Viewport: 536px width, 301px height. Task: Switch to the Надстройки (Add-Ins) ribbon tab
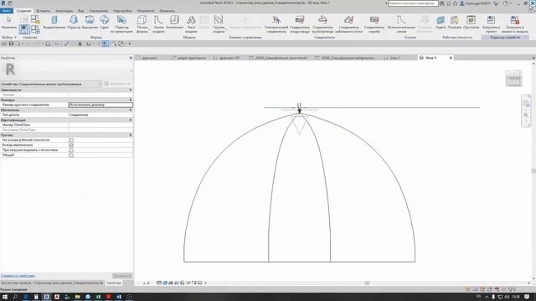click(122, 11)
